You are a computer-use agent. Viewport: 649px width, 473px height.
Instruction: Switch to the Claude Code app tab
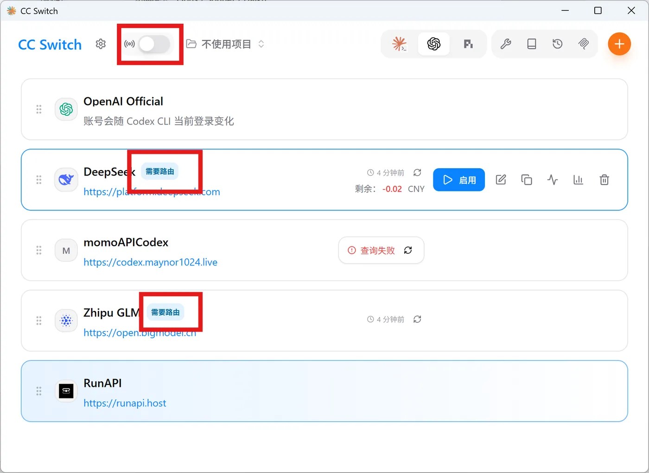399,44
